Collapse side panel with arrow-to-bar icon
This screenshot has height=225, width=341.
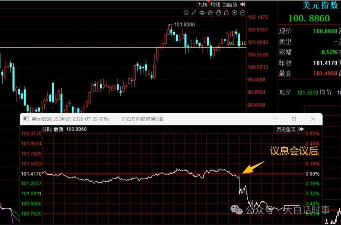243,4
